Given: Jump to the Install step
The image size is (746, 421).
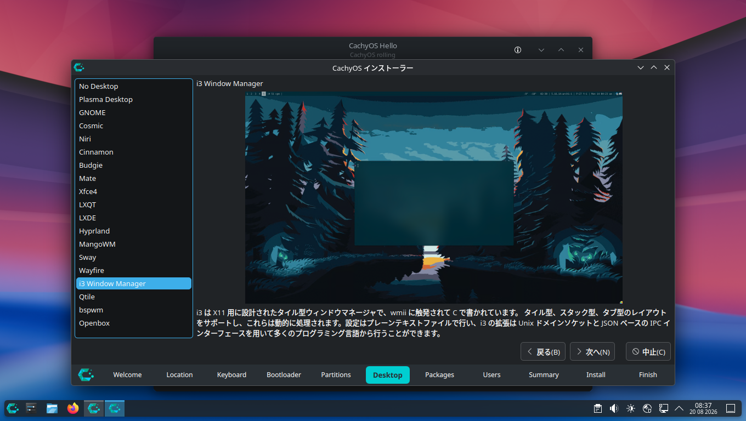Looking at the screenshot, I should [596, 375].
